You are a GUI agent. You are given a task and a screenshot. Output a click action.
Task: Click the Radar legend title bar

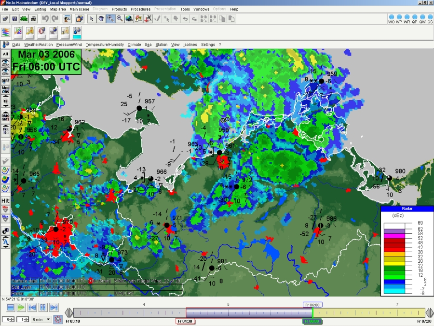click(x=407, y=209)
